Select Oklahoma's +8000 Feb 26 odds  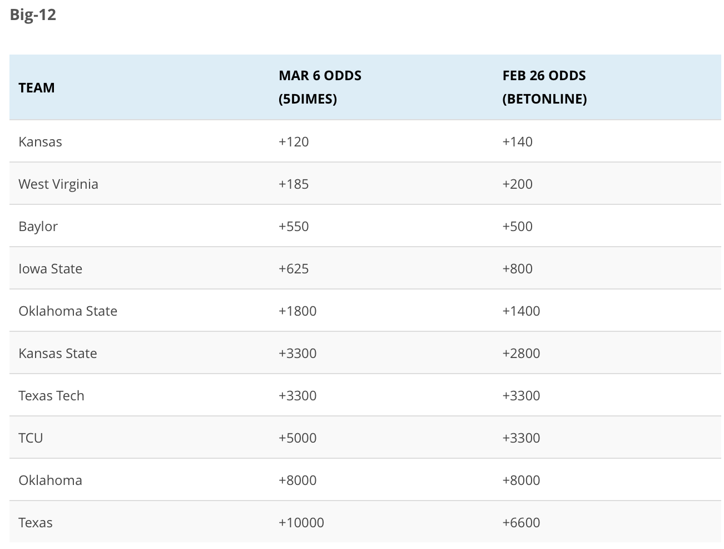coord(521,481)
